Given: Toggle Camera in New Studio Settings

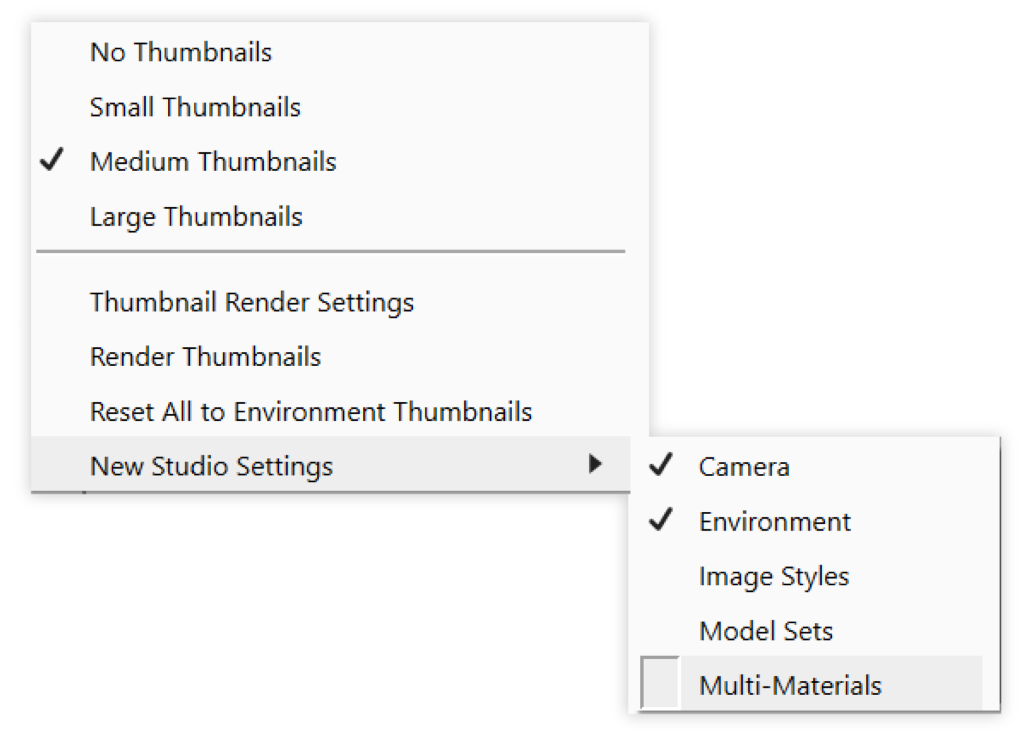Looking at the screenshot, I should pyautogui.click(x=743, y=467).
